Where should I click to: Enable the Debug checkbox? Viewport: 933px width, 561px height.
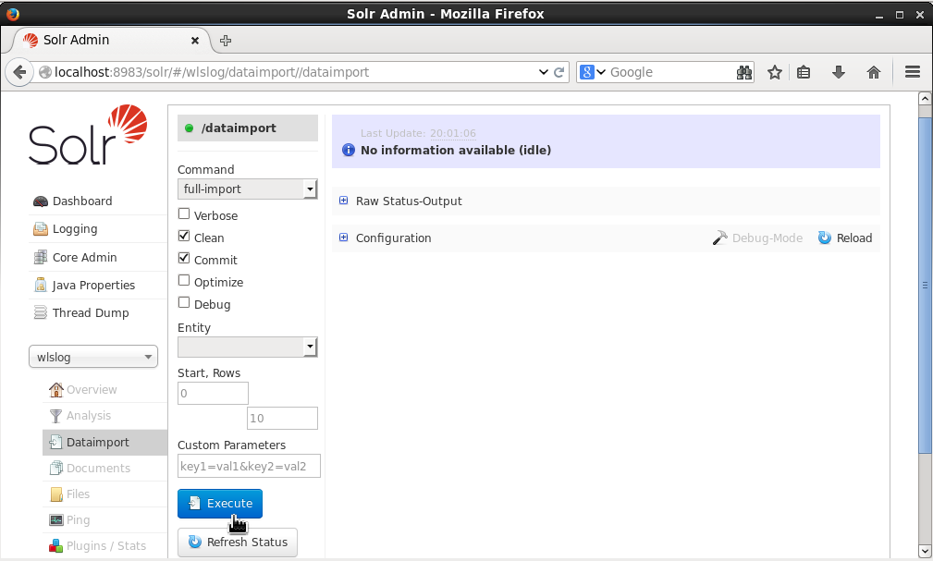[x=184, y=302]
